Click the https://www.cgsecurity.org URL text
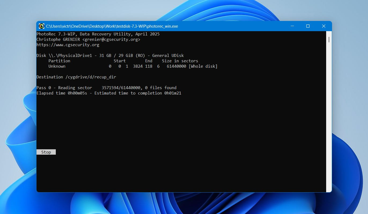Viewport: 368px width, 214px height. tap(68, 45)
